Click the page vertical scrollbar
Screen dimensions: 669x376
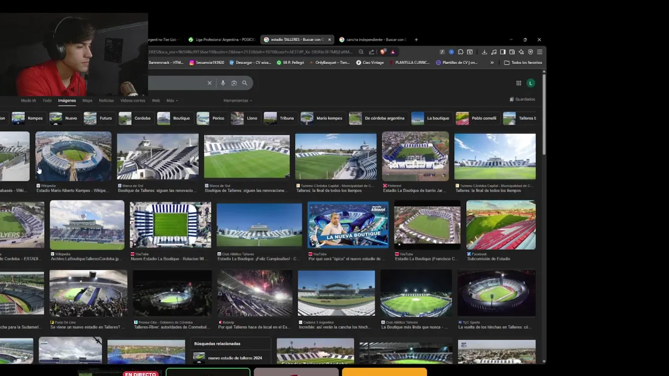(544, 115)
